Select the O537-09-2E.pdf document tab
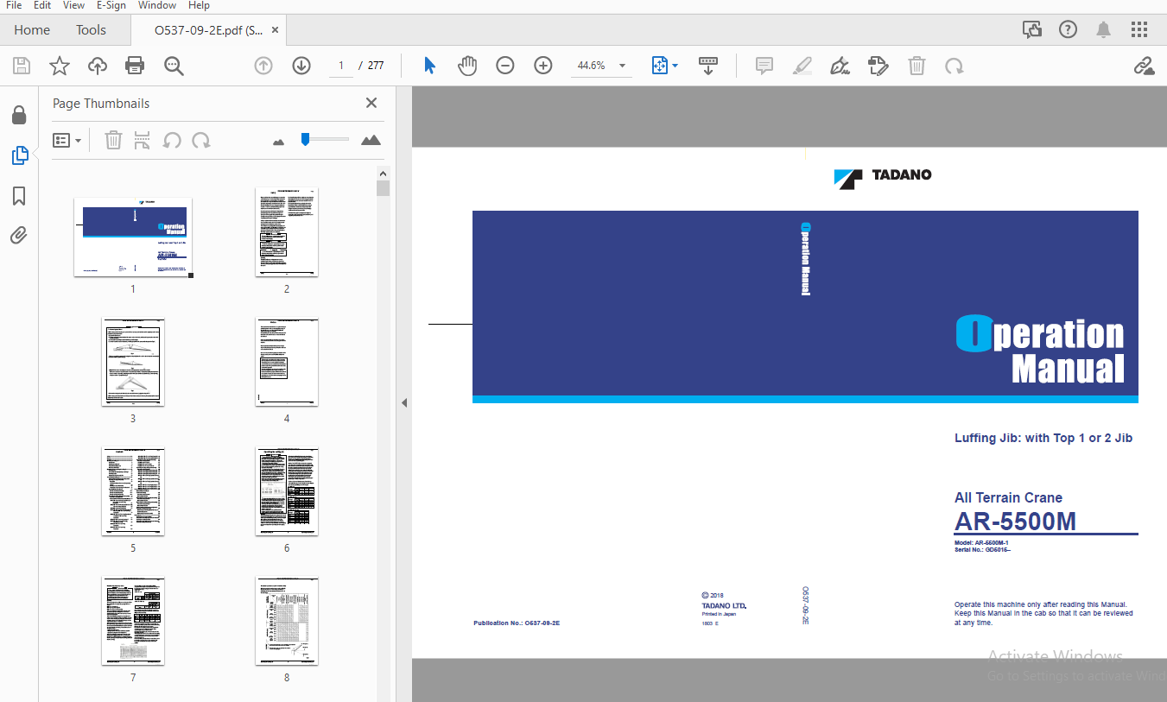 [x=208, y=30]
